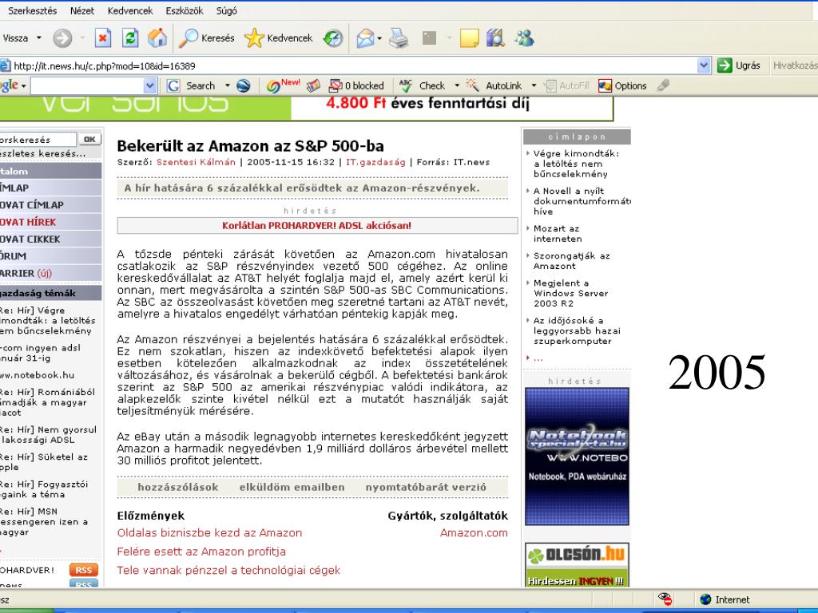Click the Google Search G button

pos(191,85)
